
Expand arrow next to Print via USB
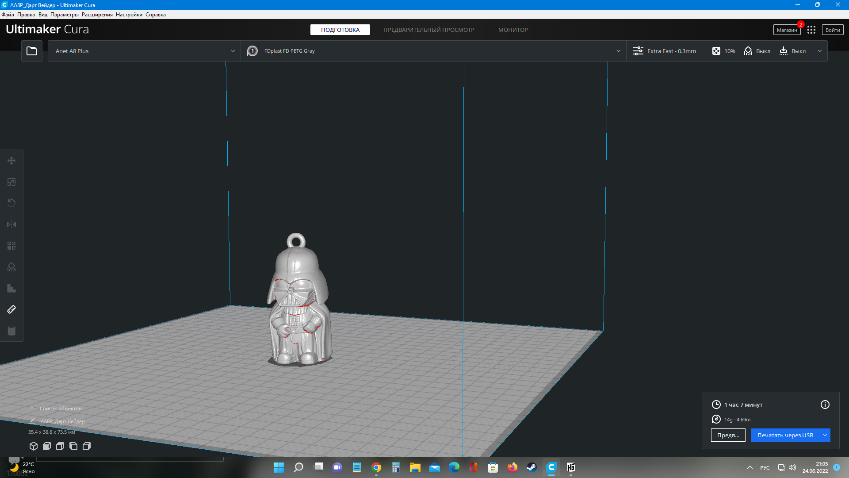(825, 435)
